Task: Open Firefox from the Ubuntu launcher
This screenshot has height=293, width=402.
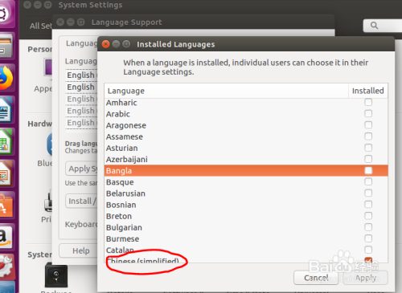Action: (6, 78)
